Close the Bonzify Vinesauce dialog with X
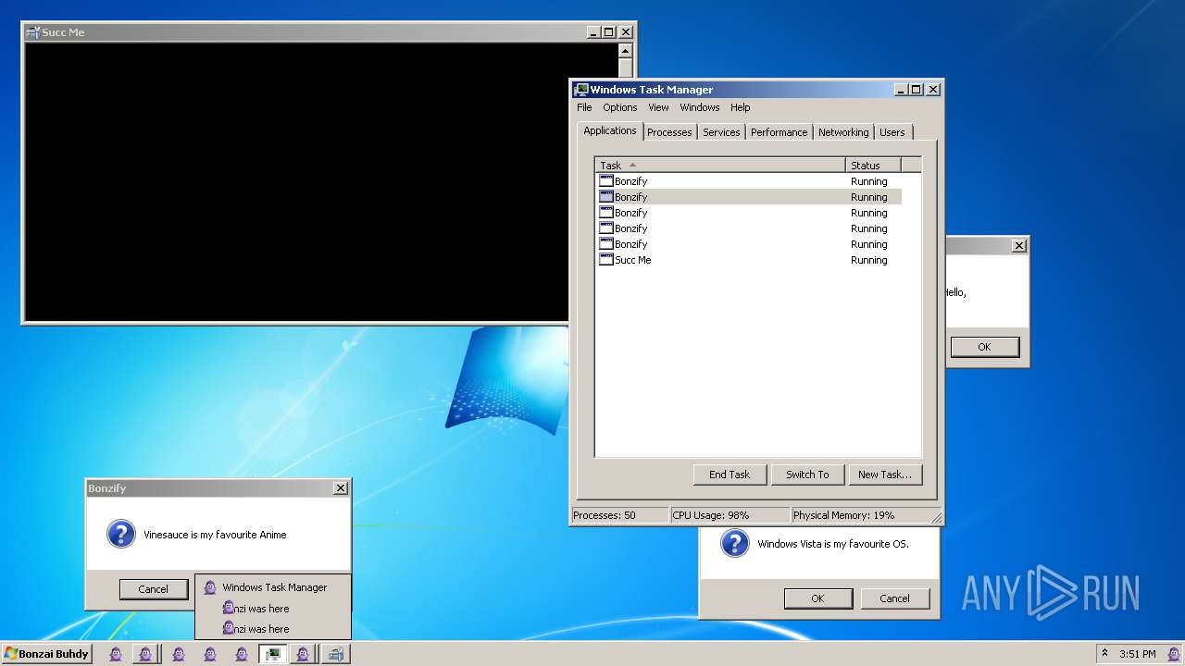This screenshot has height=666, width=1185. point(341,487)
